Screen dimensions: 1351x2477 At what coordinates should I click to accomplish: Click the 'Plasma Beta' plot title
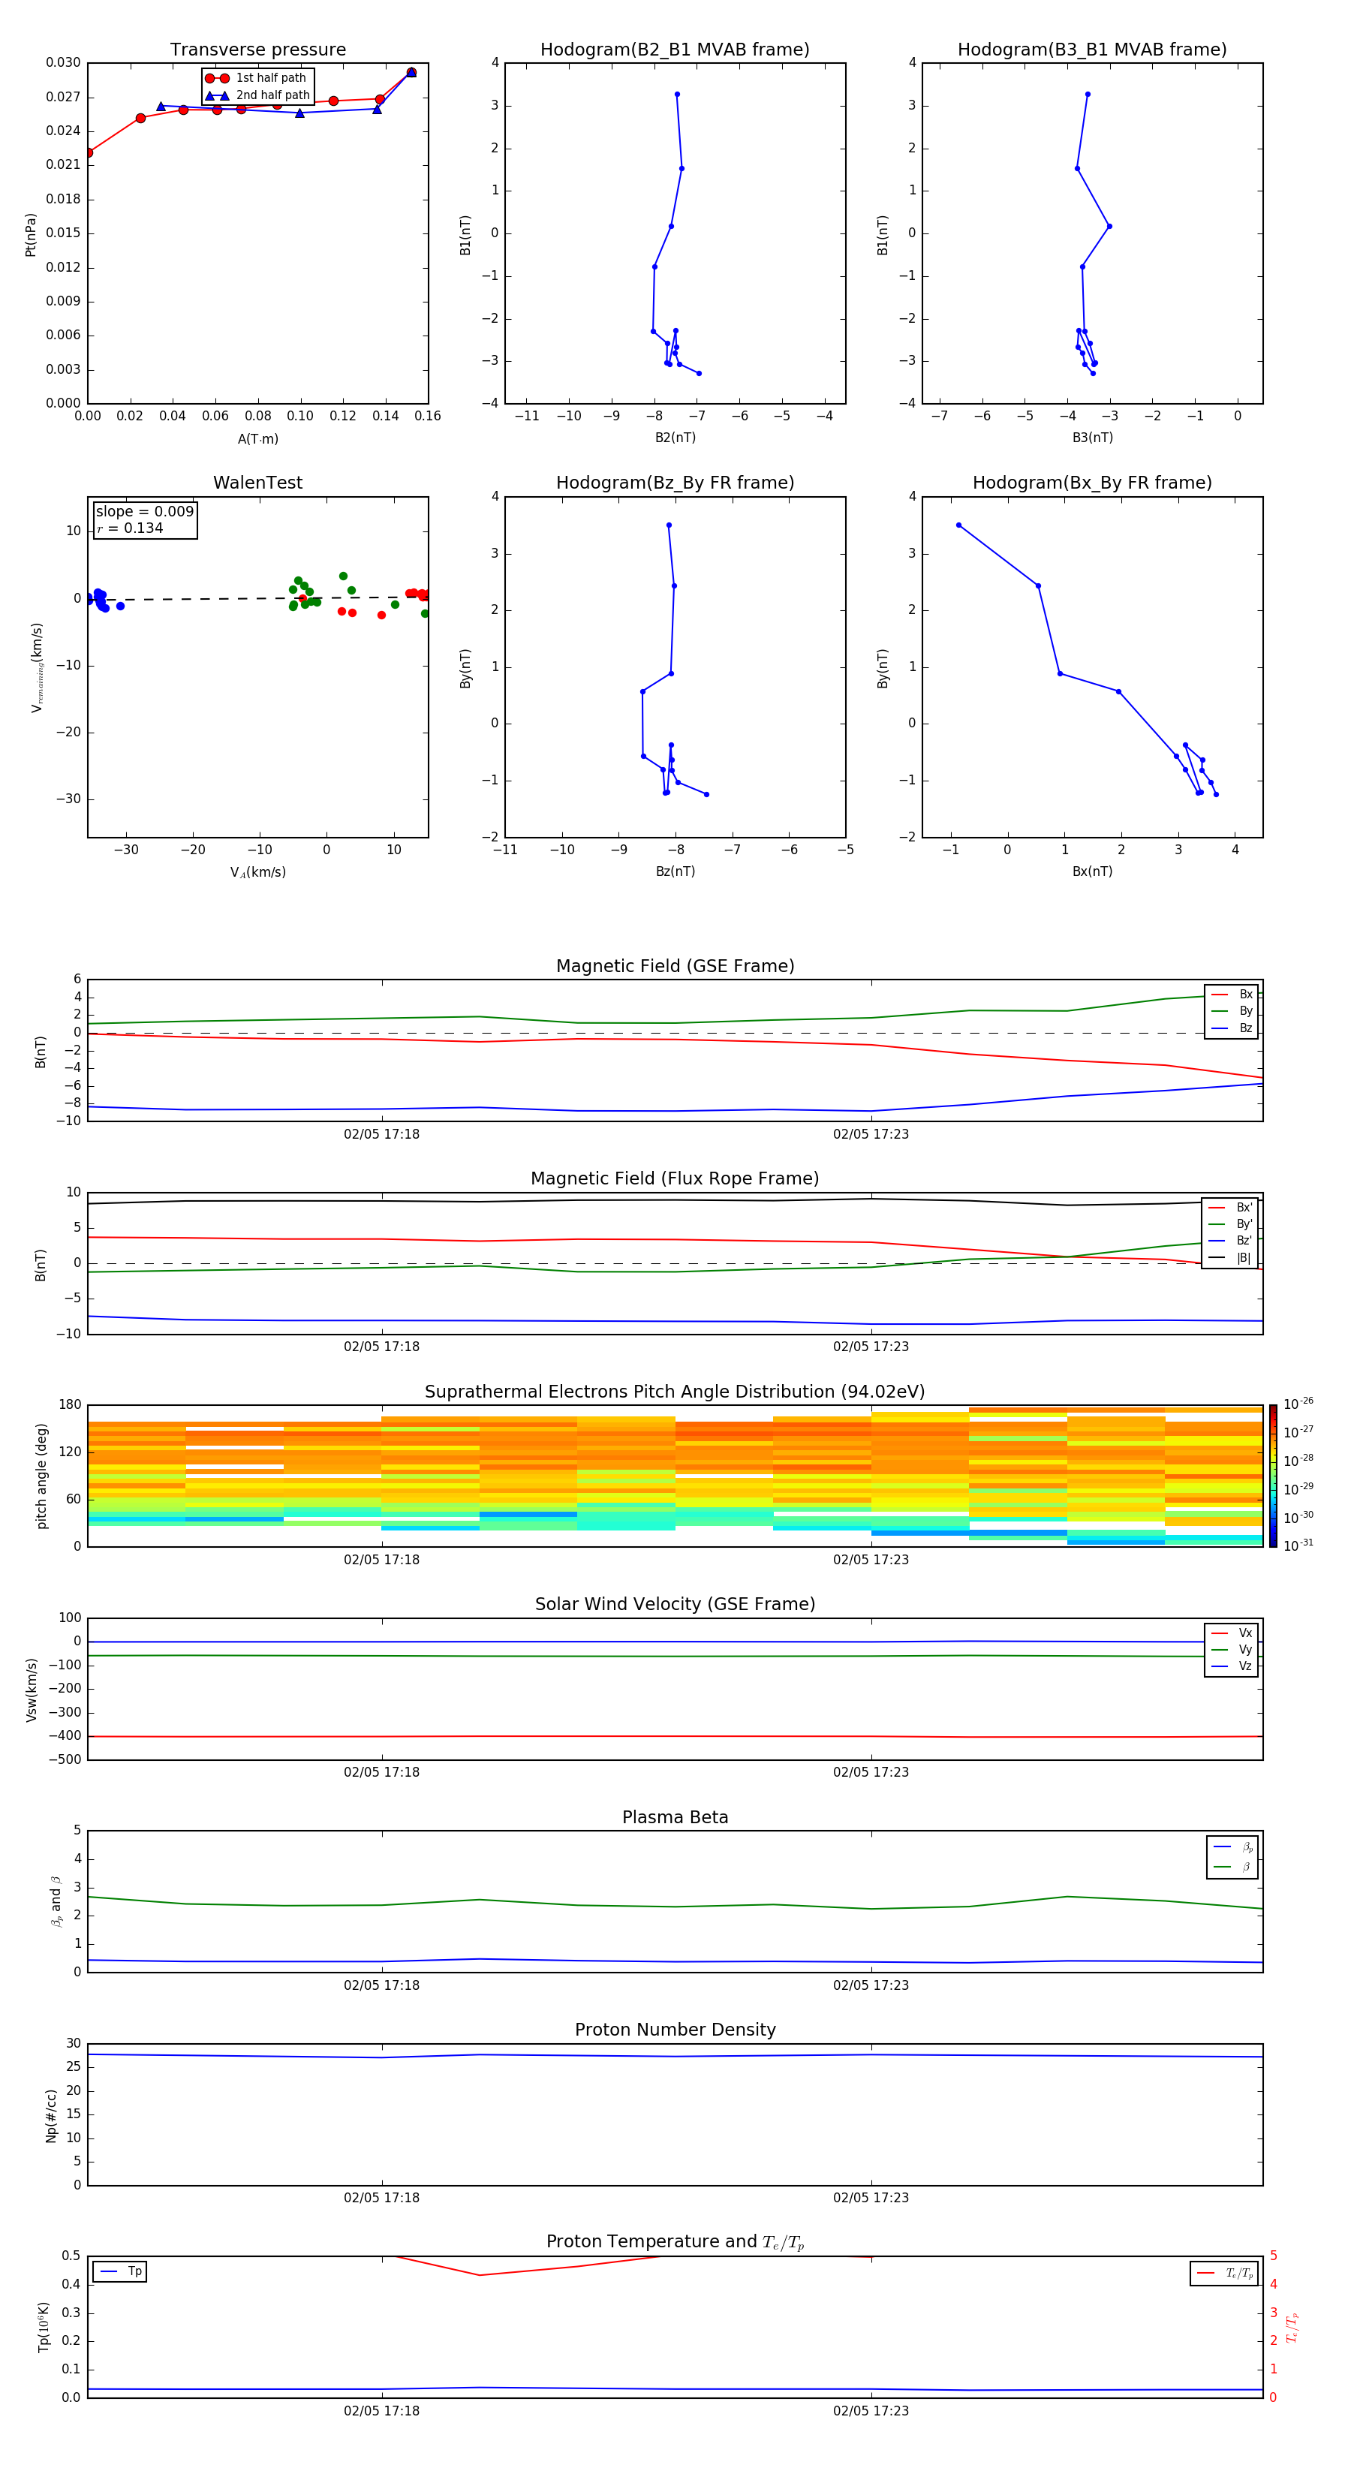[x=675, y=1817]
